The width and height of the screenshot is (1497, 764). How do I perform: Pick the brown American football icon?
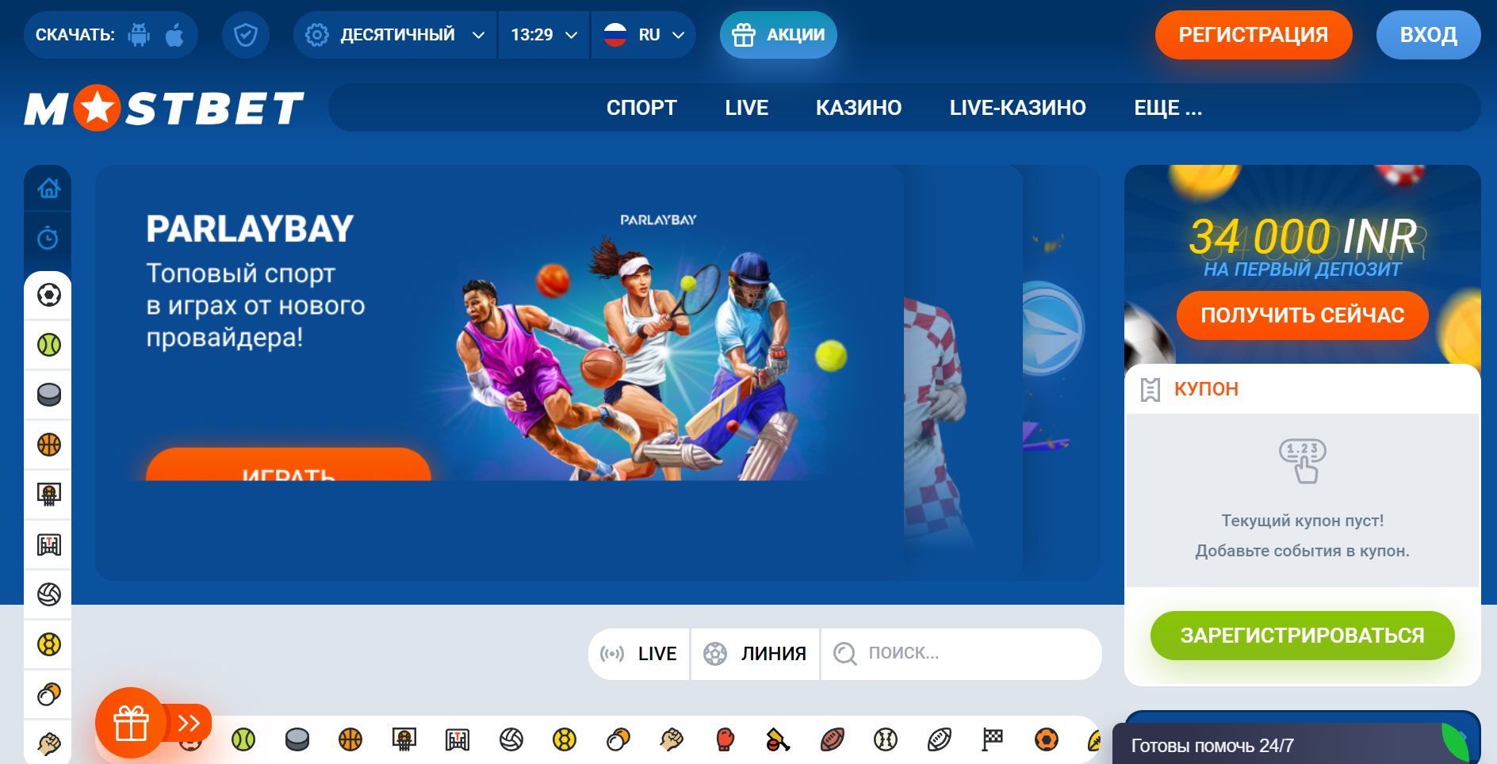point(833,739)
